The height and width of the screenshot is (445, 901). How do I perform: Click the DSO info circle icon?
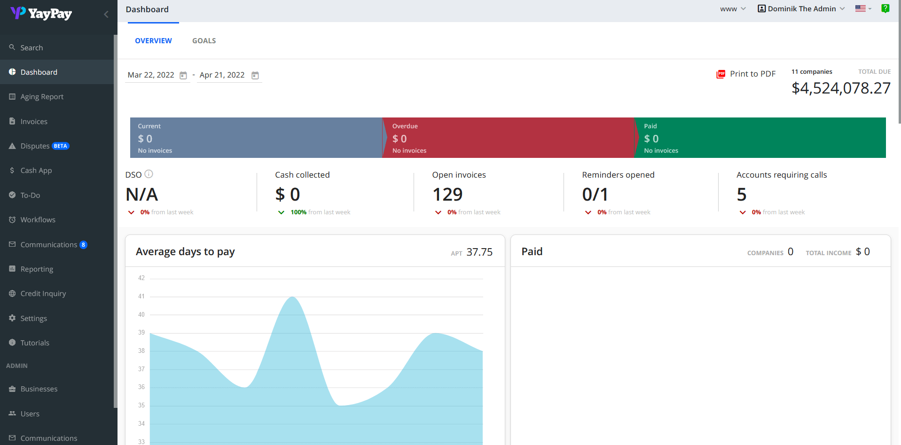pyautogui.click(x=149, y=174)
